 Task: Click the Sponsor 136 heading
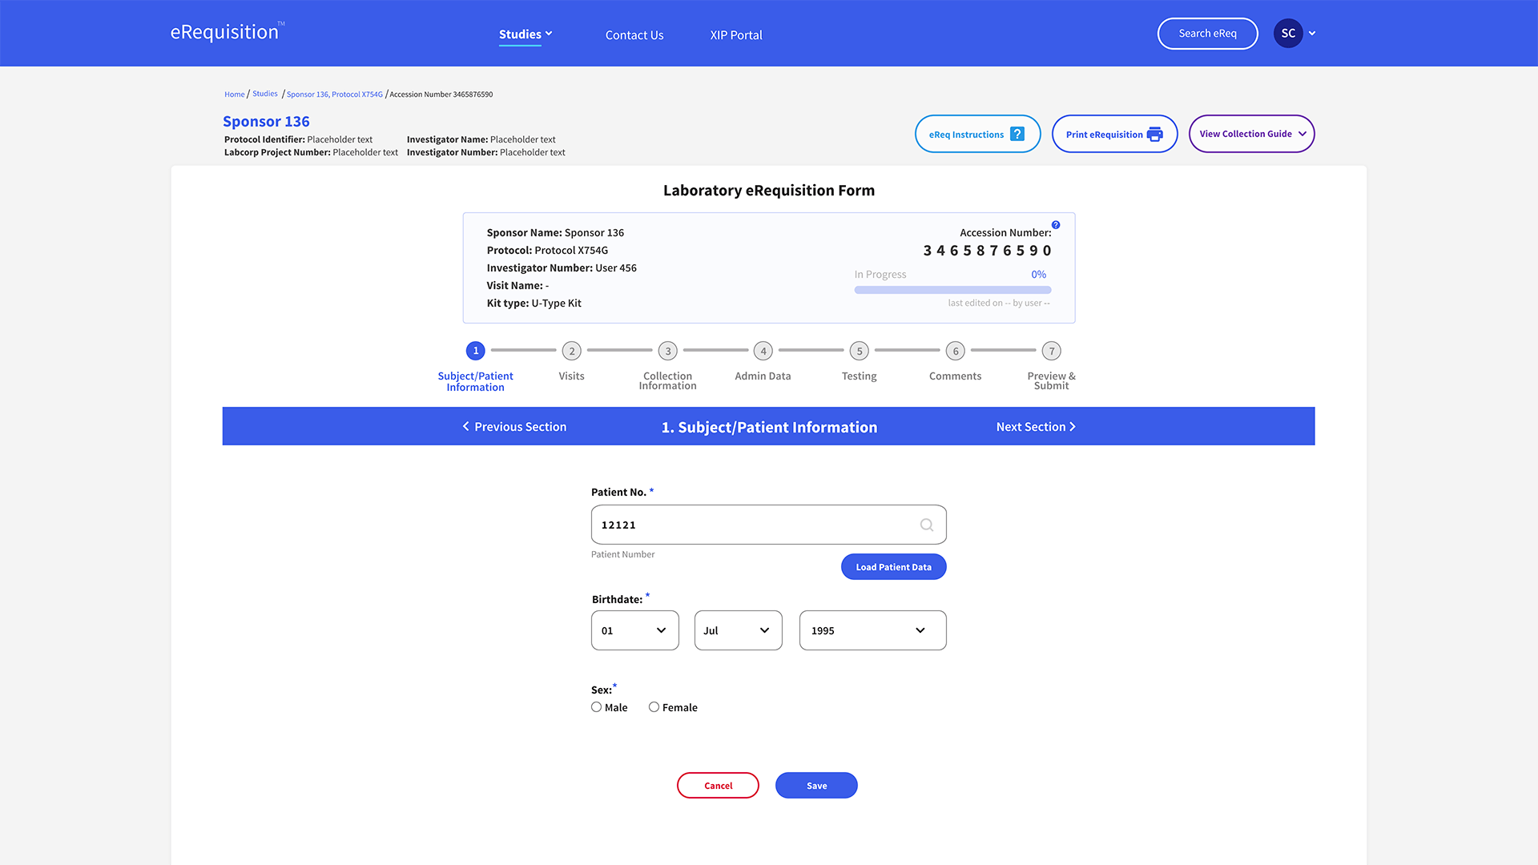click(x=266, y=122)
